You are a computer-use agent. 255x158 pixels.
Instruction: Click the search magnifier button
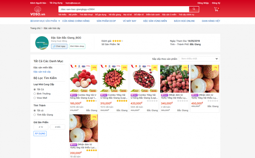tap(194, 9)
